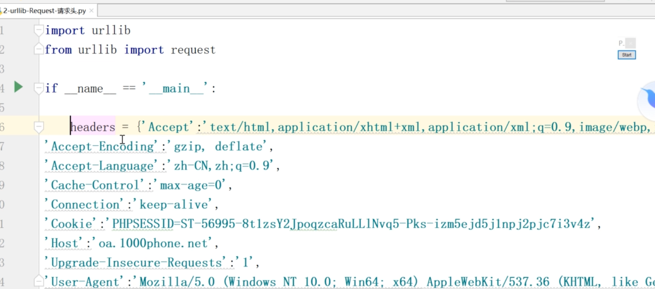Click the 'max-age=0' value
655x289 pixels.
coord(191,185)
